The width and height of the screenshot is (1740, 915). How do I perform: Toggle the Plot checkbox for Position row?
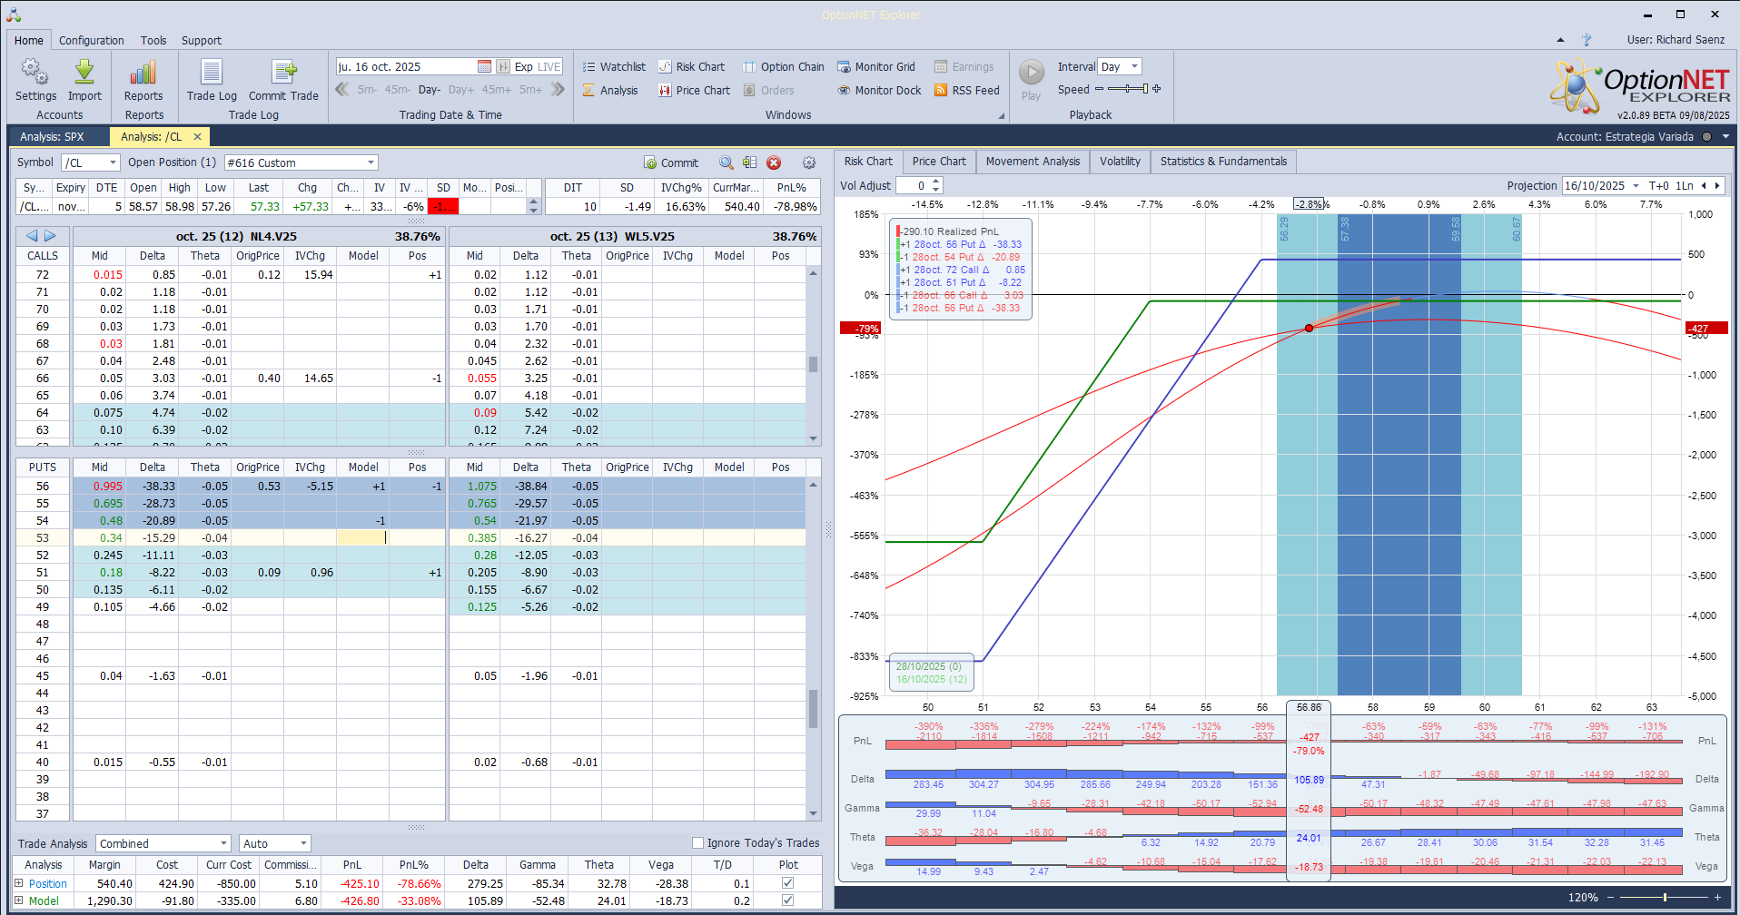coord(787,883)
